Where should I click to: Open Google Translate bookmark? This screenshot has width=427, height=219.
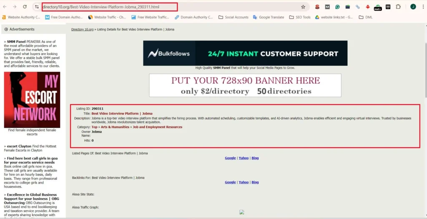[x=268, y=17]
